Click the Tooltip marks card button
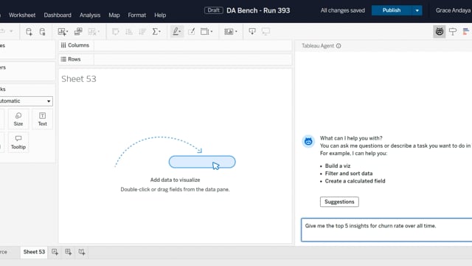 click(x=18, y=143)
